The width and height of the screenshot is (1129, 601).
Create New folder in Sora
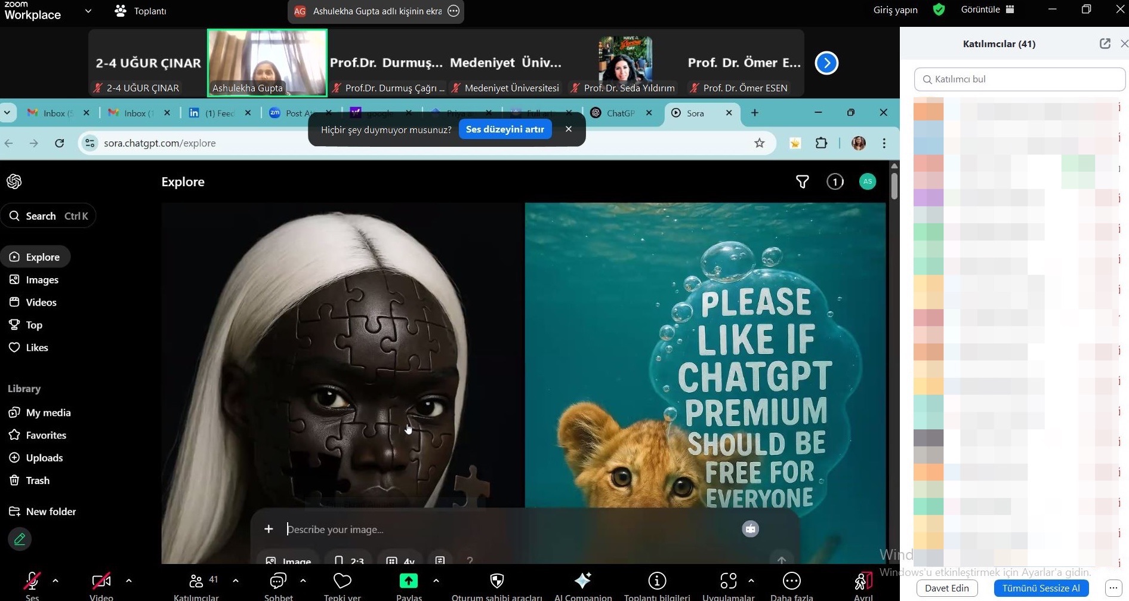(42, 512)
